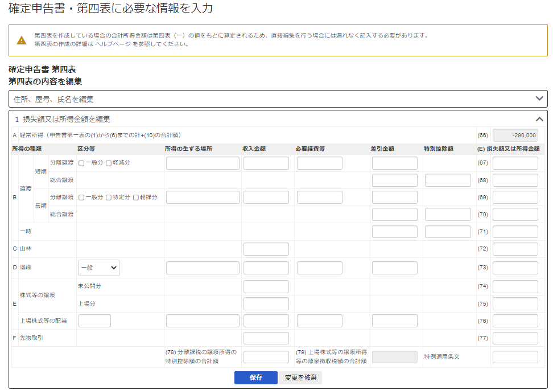Focus the 一時 差引金額 field

tap(395, 232)
